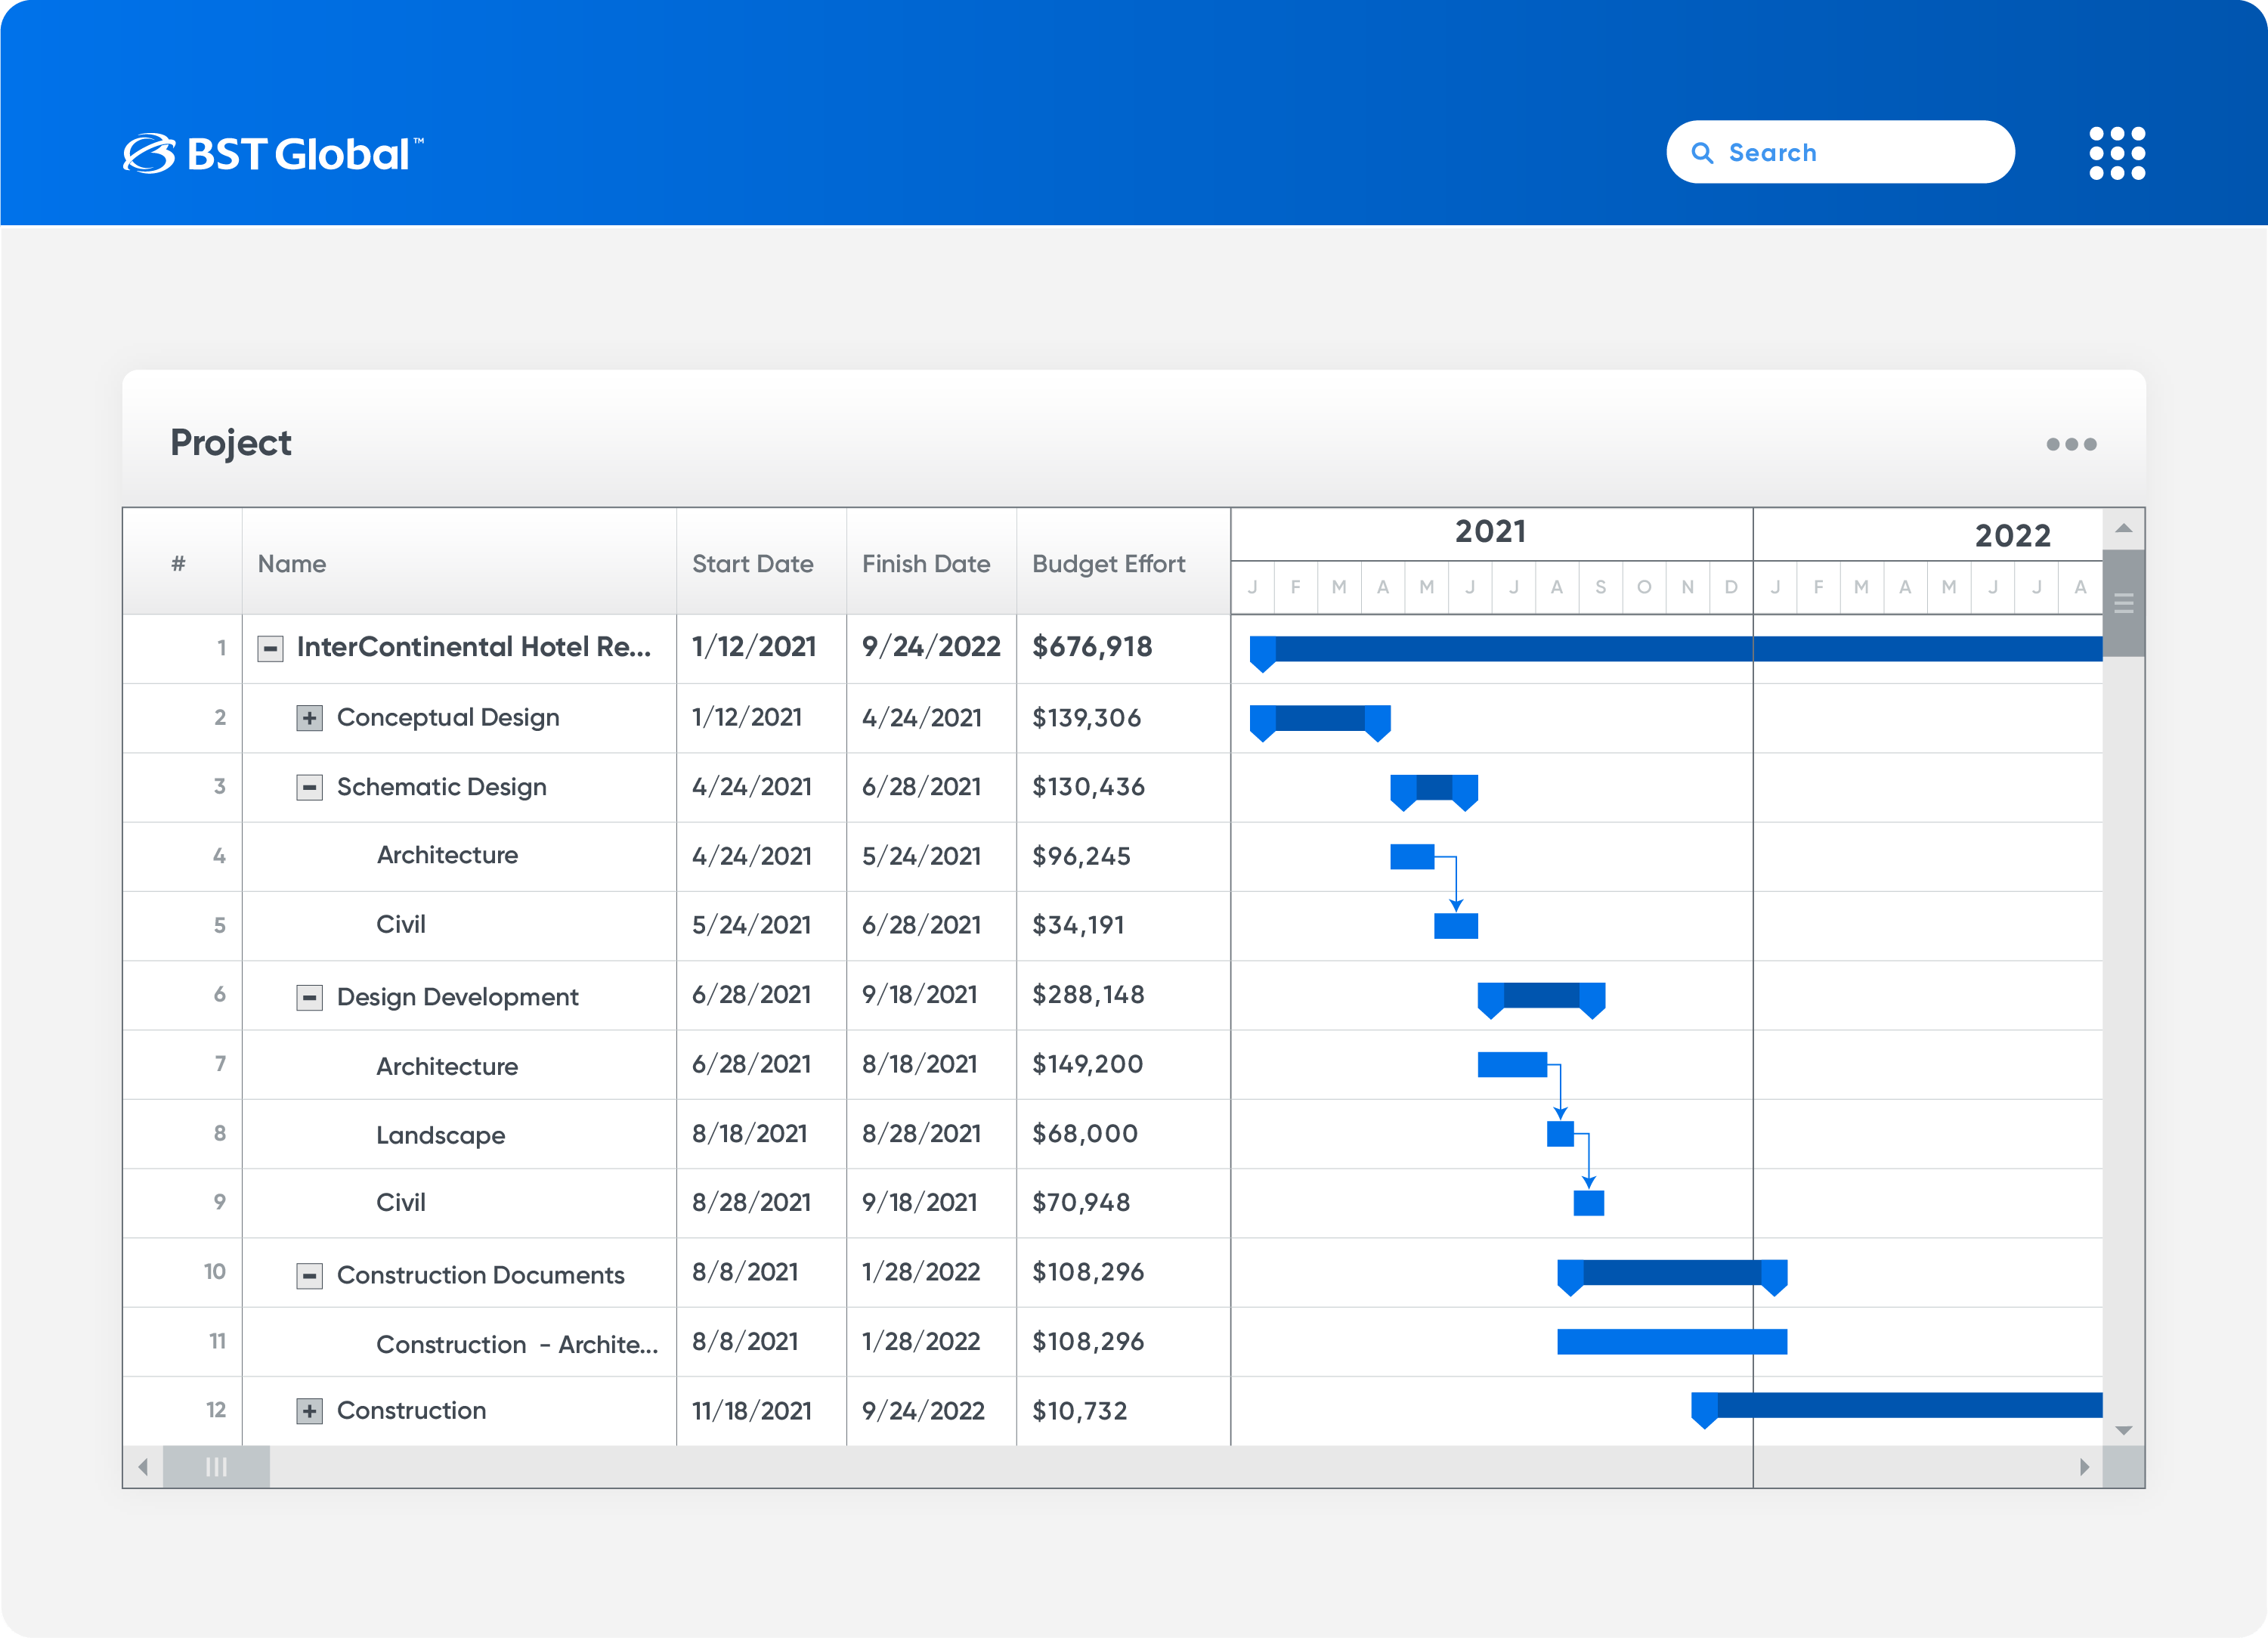Viewport: 2268px width, 1638px height.
Task: Click the horizontal scrollbar thumb
Action: pos(216,1467)
